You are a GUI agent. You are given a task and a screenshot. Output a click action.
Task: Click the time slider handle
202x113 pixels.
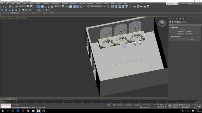pos(9,99)
